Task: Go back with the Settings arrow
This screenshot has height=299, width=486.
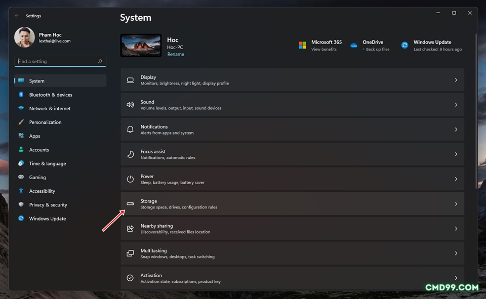Action: 17,16
